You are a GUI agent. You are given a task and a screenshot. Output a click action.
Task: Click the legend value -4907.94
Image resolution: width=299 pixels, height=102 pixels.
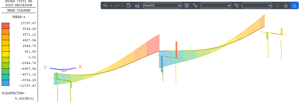pyautogui.click(x=29, y=69)
